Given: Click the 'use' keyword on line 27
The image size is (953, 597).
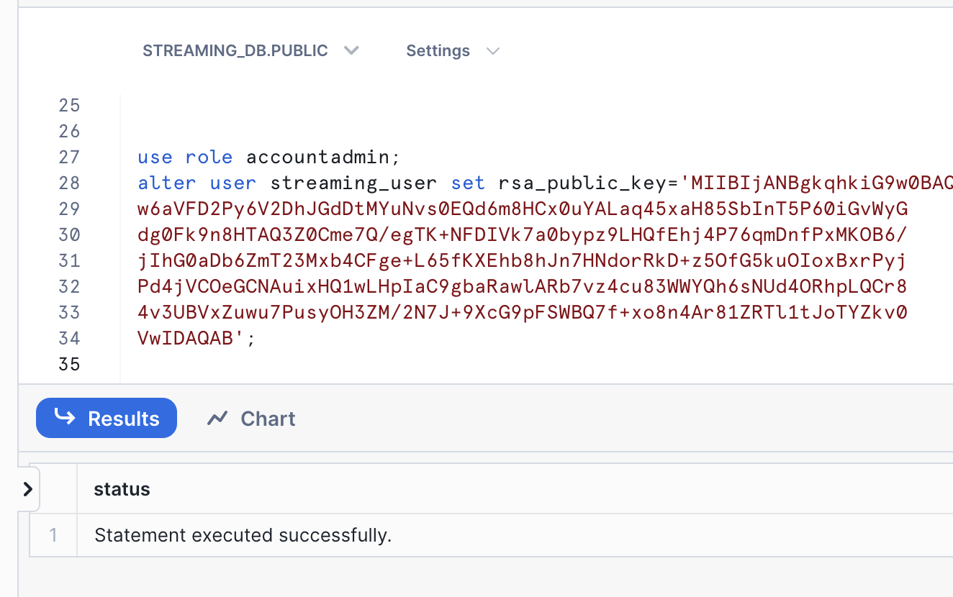Looking at the screenshot, I should pos(155,157).
